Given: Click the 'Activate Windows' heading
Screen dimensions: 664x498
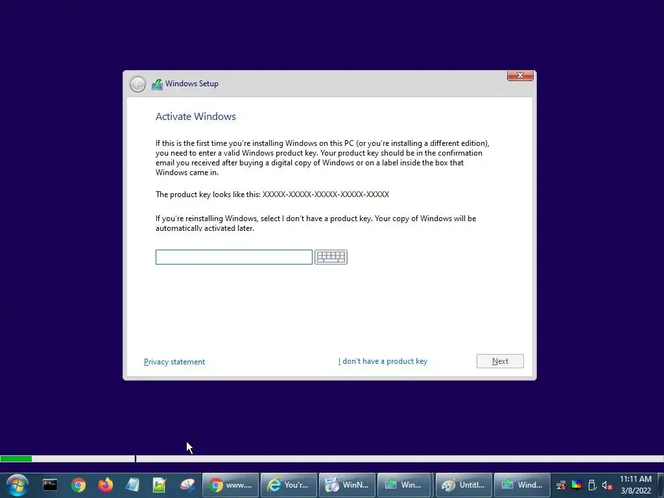Looking at the screenshot, I should coord(196,117).
